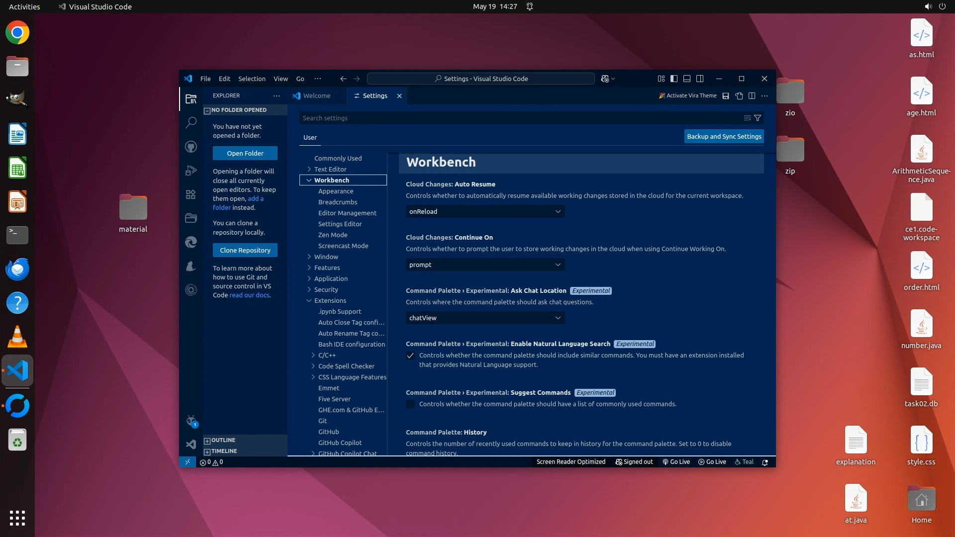Switch to the Welcome tab
955x537 pixels.
click(x=316, y=96)
